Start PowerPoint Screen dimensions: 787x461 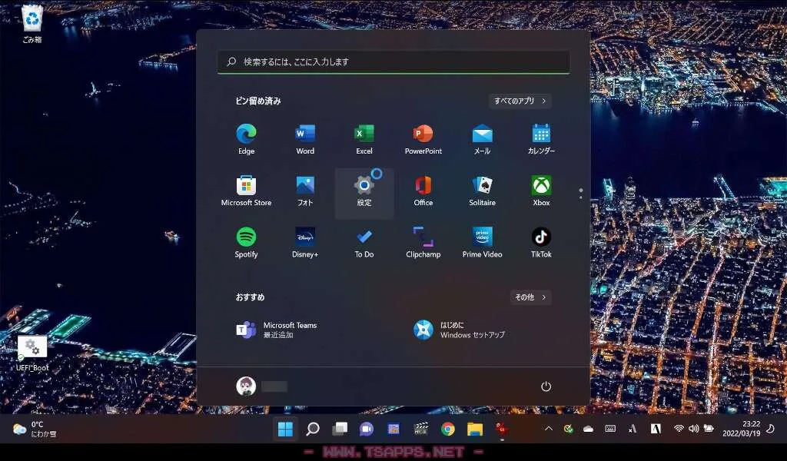click(x=423, y=138)
